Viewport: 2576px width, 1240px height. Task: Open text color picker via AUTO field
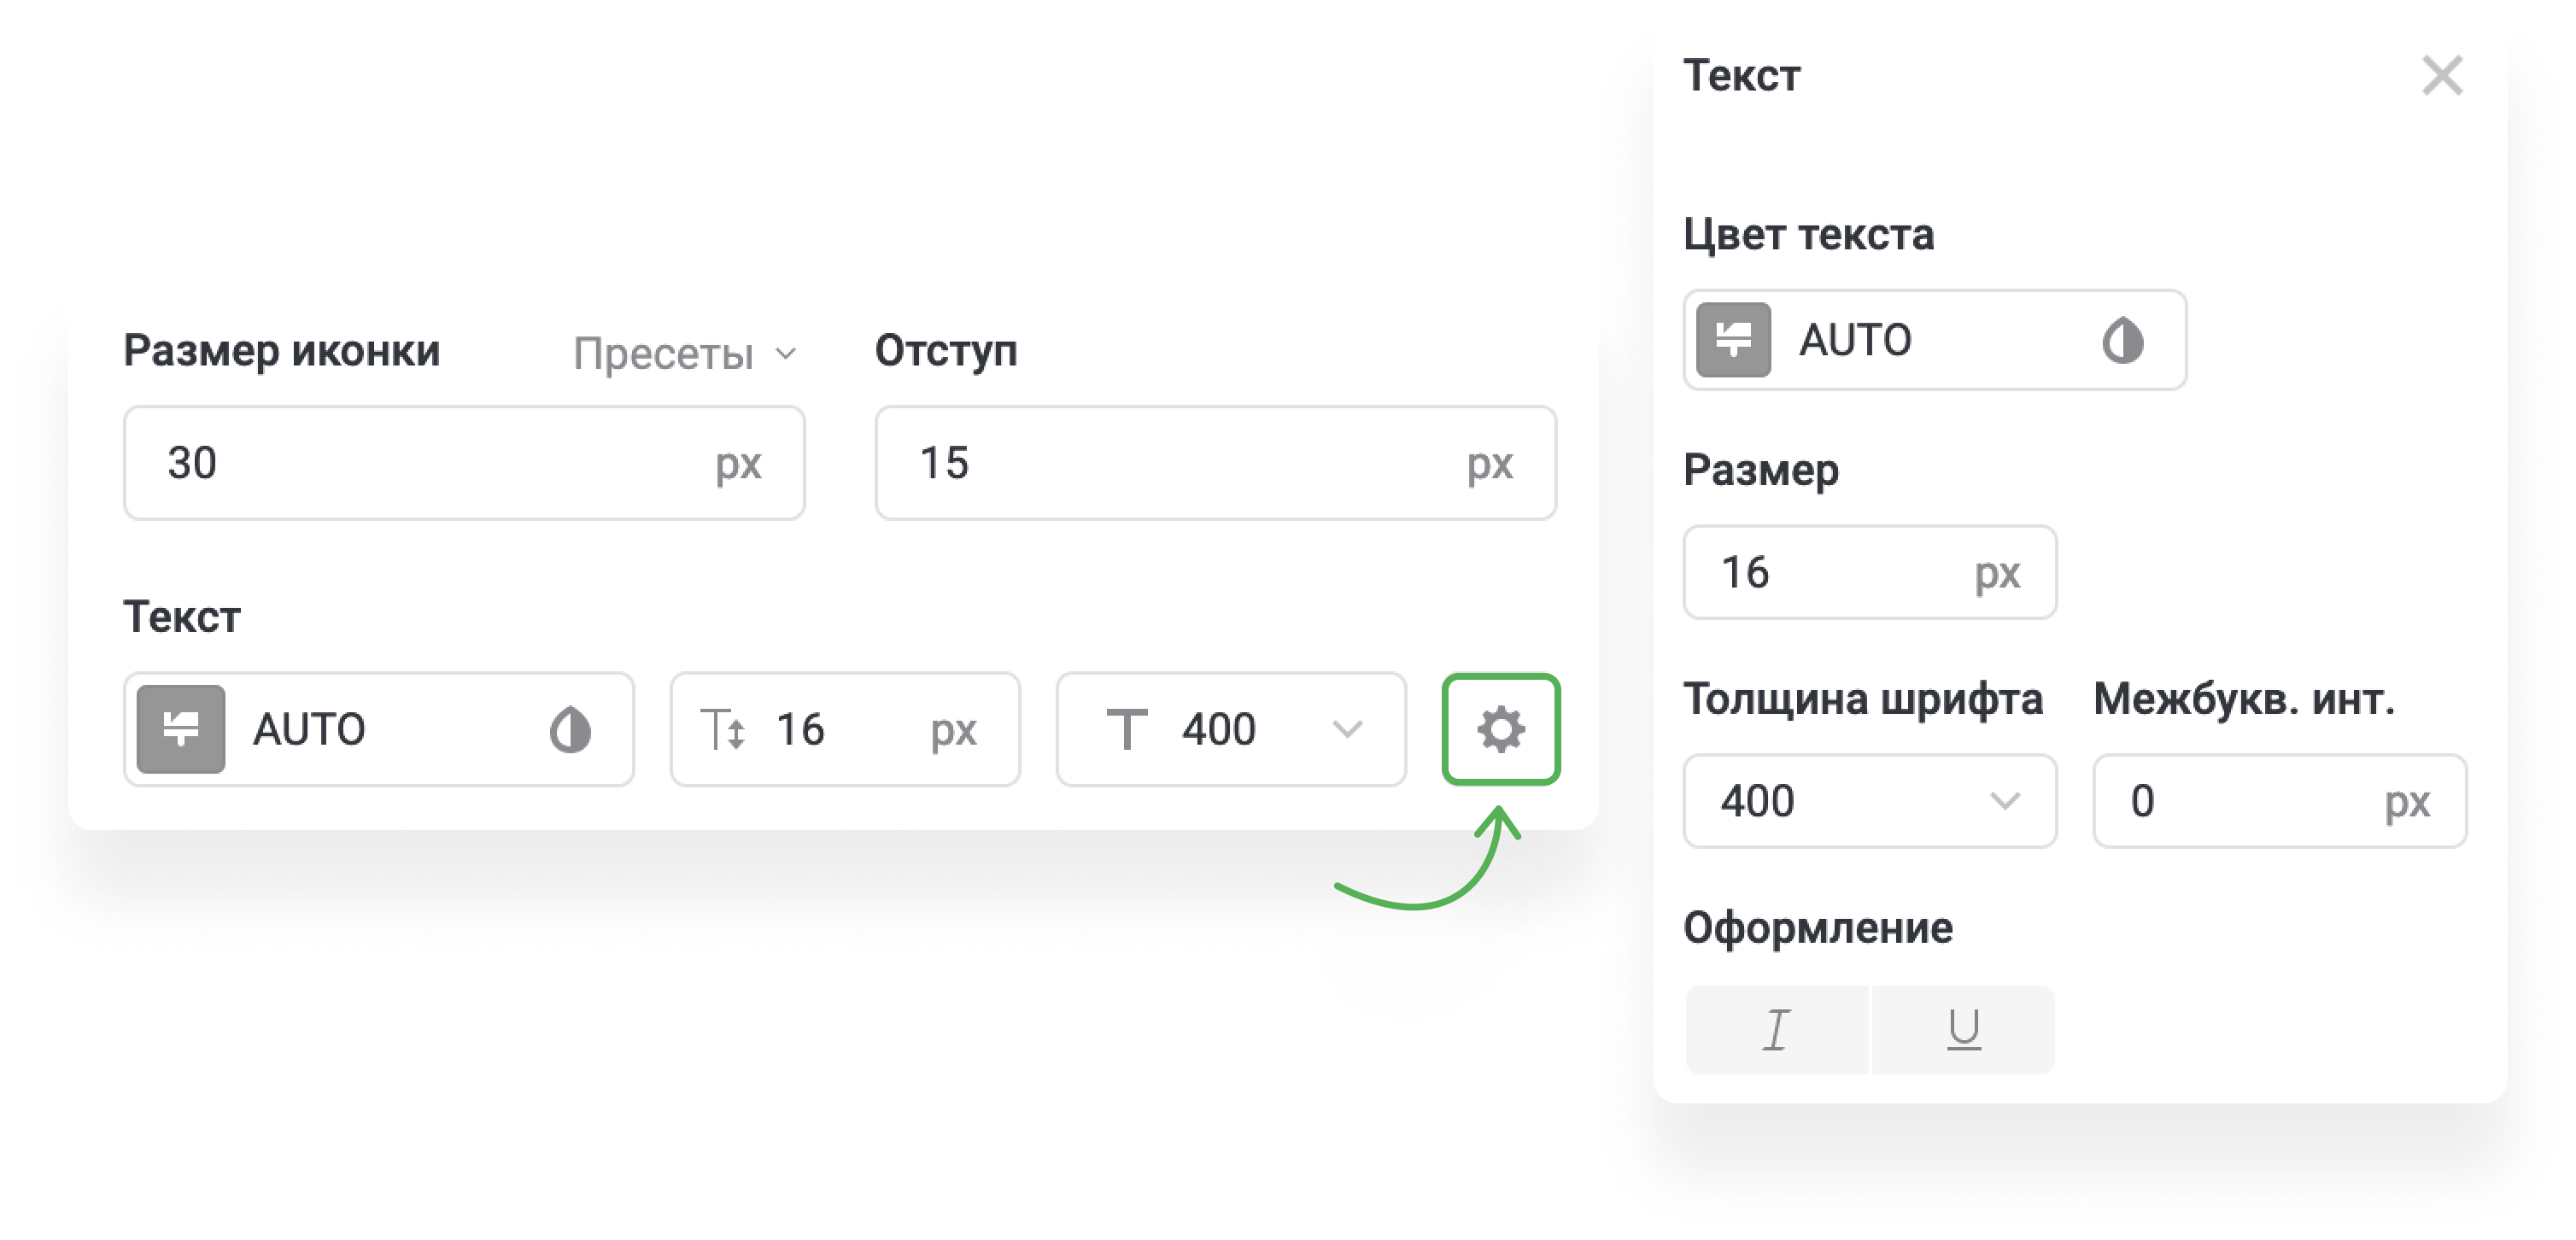tap(1930, 340)
